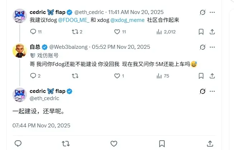Bookmark the main tweet at bottom
Viewport: 234px width, 150px height.
(162, 144)
